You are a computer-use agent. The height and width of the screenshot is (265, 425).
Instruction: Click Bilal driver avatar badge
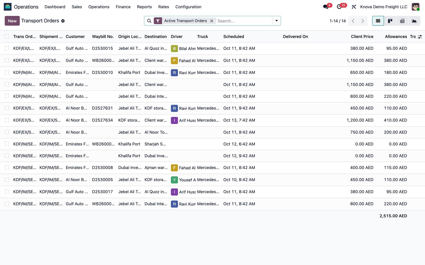tap(174, 48)
